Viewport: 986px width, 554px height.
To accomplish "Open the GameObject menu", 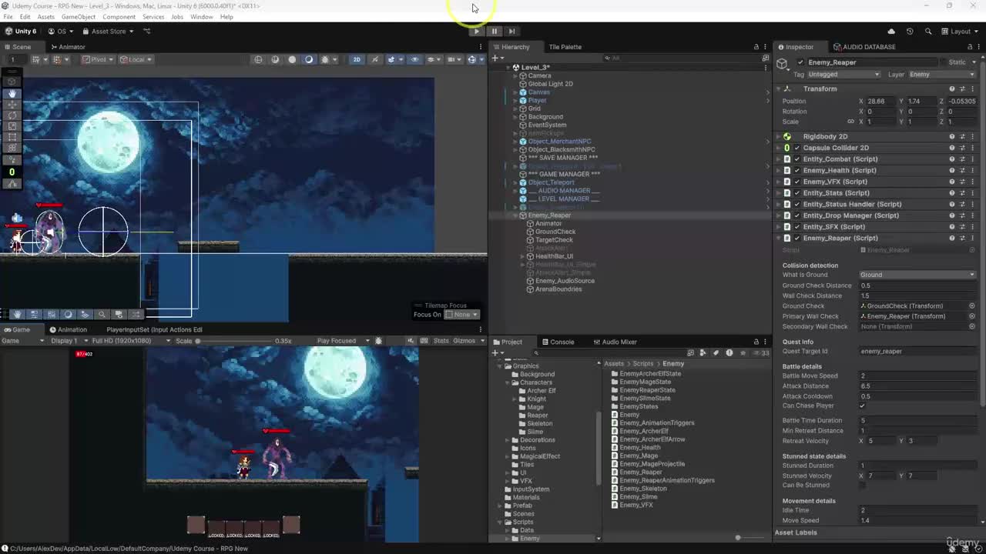I will [78, 17].
